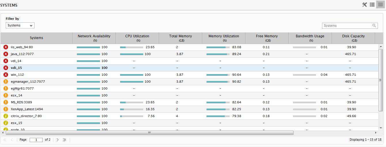Click warning icon for XenApp_Latest:1494
Viewport: 386px width, 147px height.
coord(6,109)
